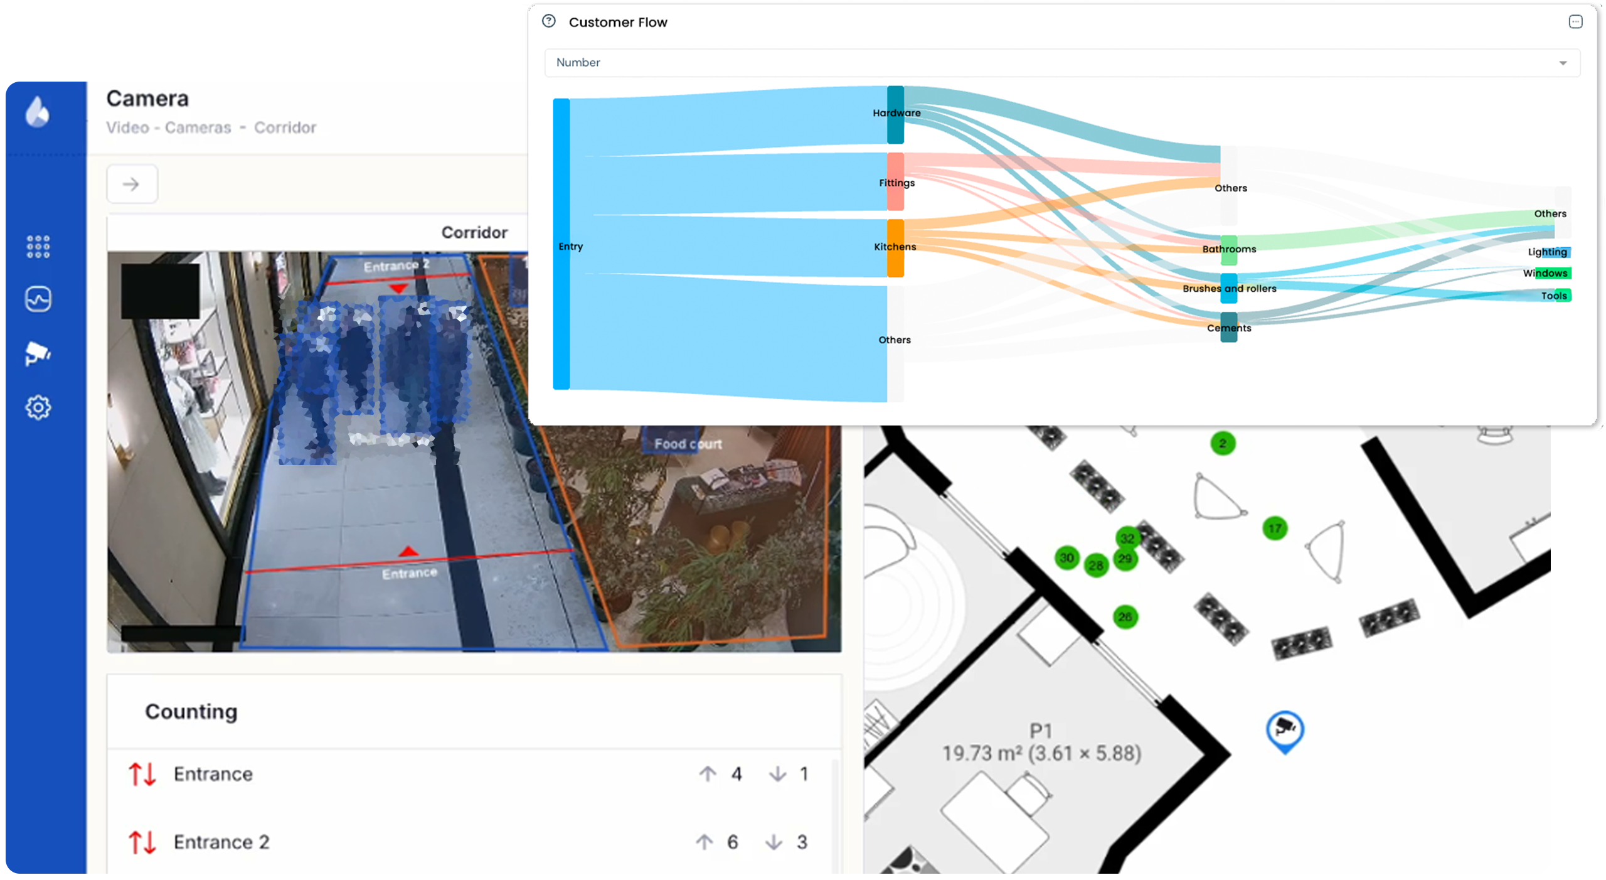Click the green marker numbered 2
1606x880 pixels.
tap(1222, 444)
